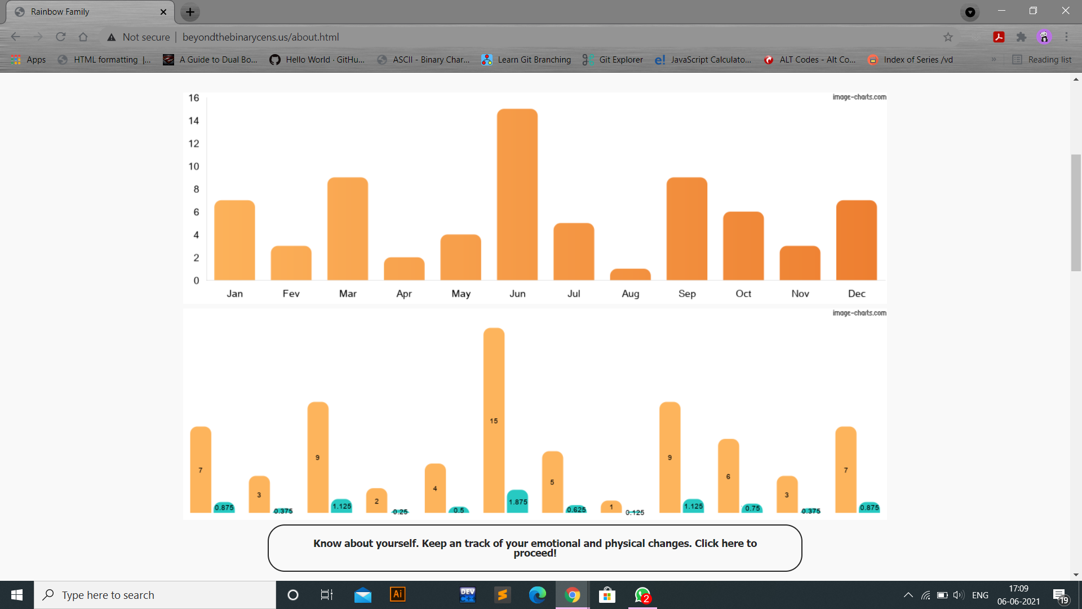Image resolution: width=1082 pixels, height=609 pixels.
Task: Open the Learn Git Branching bookmark
Action: tap(526, 60)
